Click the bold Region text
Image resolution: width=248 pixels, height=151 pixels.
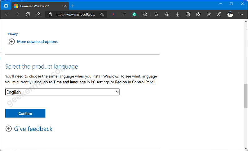point(121,82)
